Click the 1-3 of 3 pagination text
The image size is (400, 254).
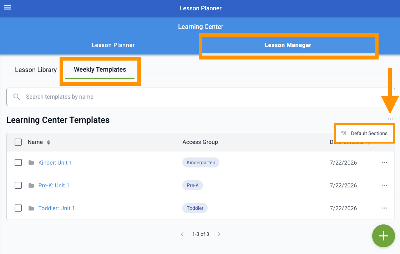pos(201,234)
